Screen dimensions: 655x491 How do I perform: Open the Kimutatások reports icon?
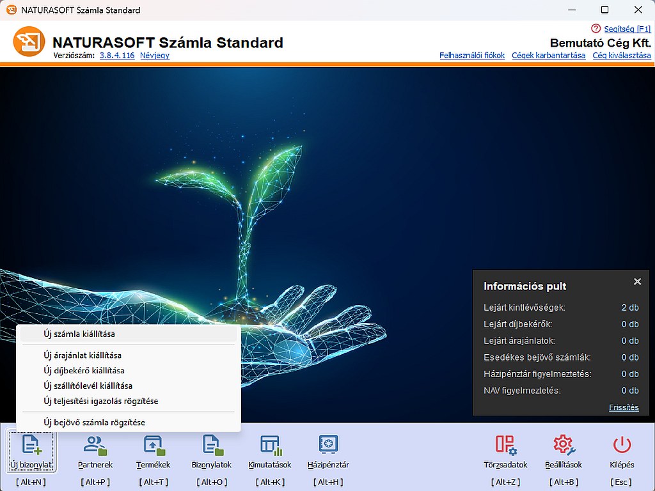tap(270, 444)
